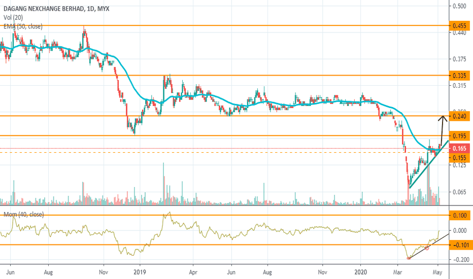Click the 0.455 price level label
Screen dimensions: 473x279
pos(459,26)
